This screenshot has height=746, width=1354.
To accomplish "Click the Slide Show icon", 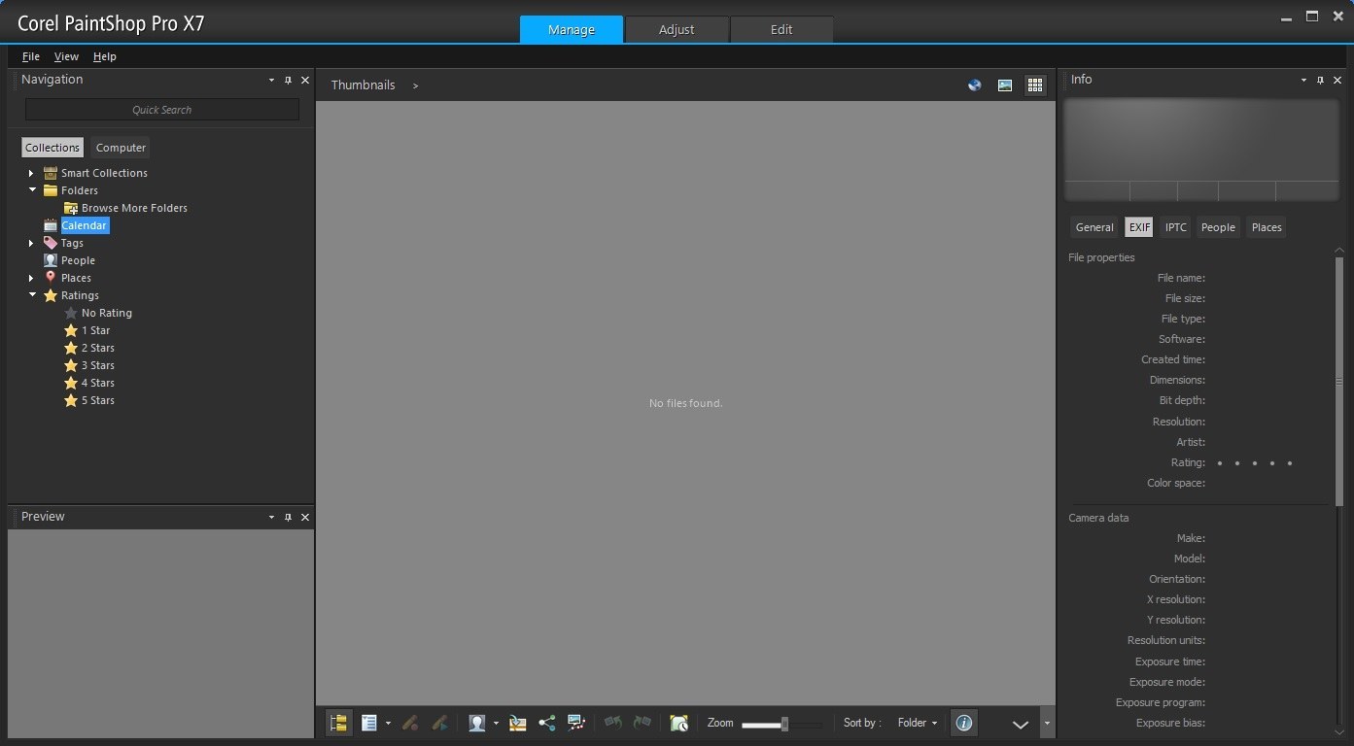I will click(576, 723).
